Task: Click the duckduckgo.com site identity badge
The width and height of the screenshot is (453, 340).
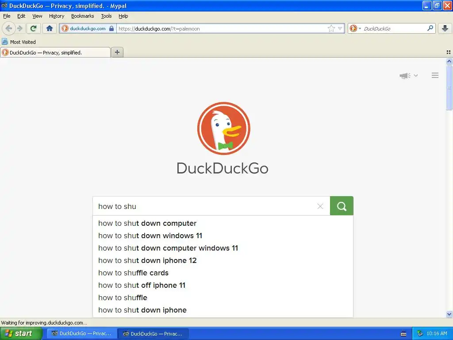Action: click(88, 28)
